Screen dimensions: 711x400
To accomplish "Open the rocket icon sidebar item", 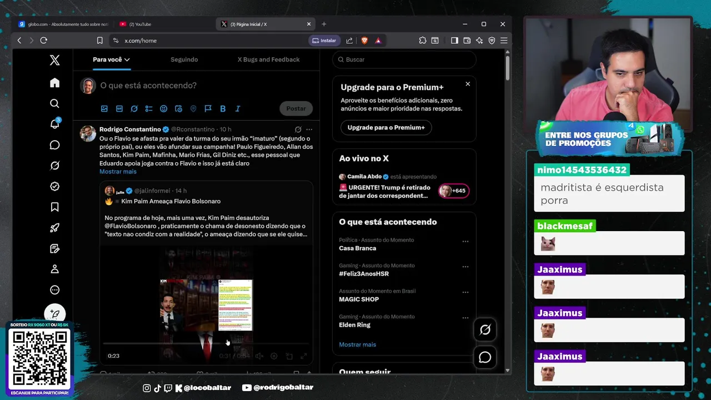I will pos(54,228).
